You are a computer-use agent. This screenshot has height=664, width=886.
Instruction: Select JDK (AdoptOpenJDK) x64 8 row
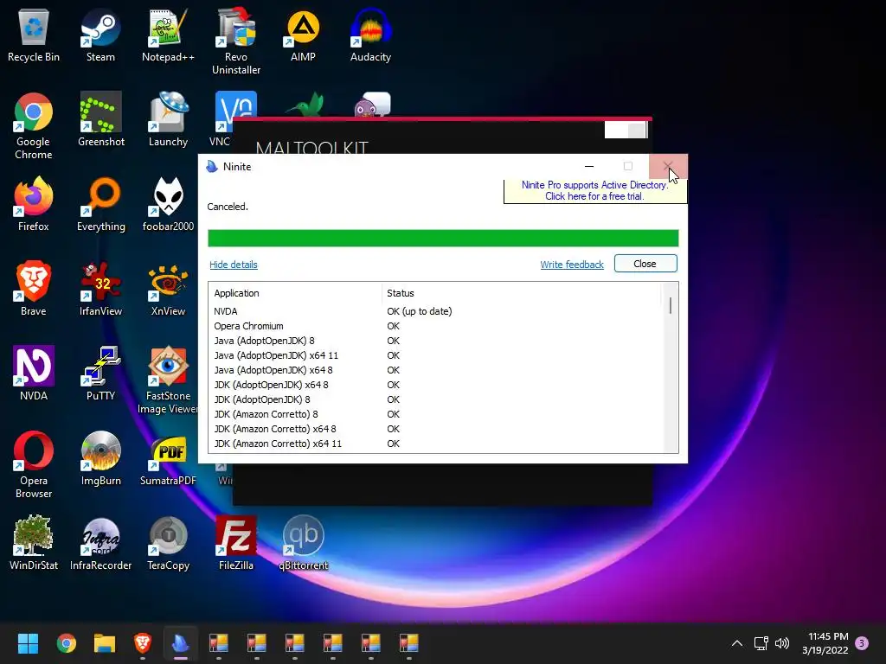[435, 385]
